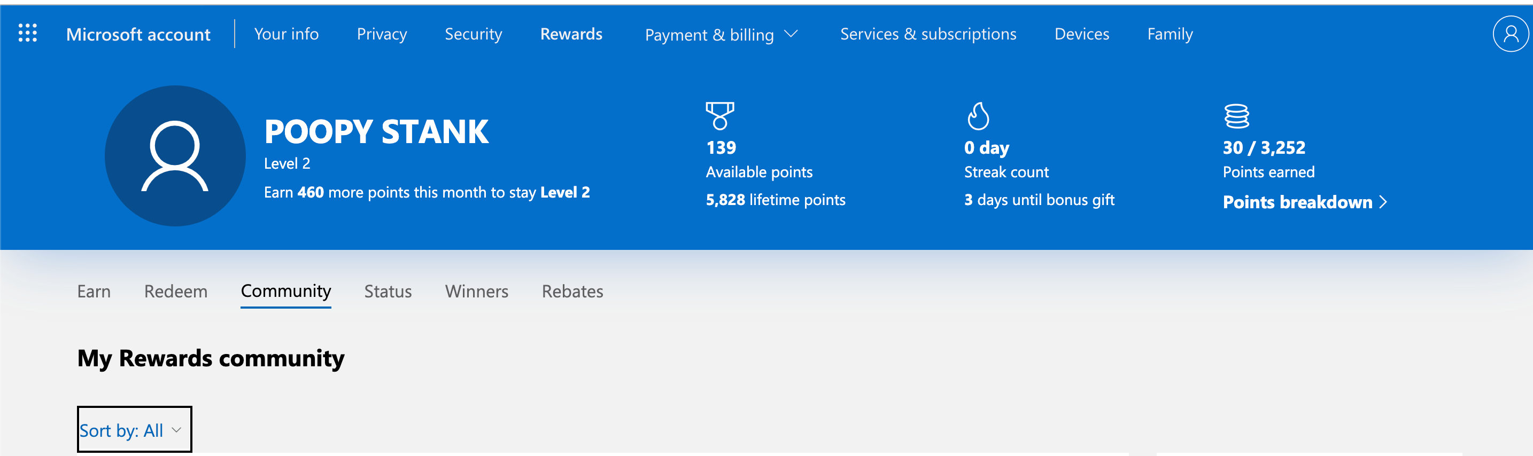Open the Rewards page
Screen dimensions: 1533x456
tap(571, 34)
